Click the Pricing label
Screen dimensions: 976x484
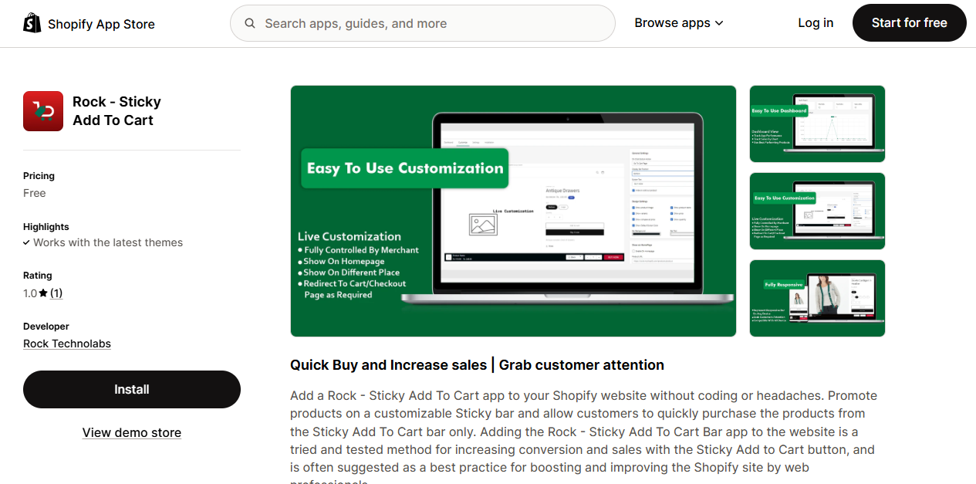coord(39,176)
